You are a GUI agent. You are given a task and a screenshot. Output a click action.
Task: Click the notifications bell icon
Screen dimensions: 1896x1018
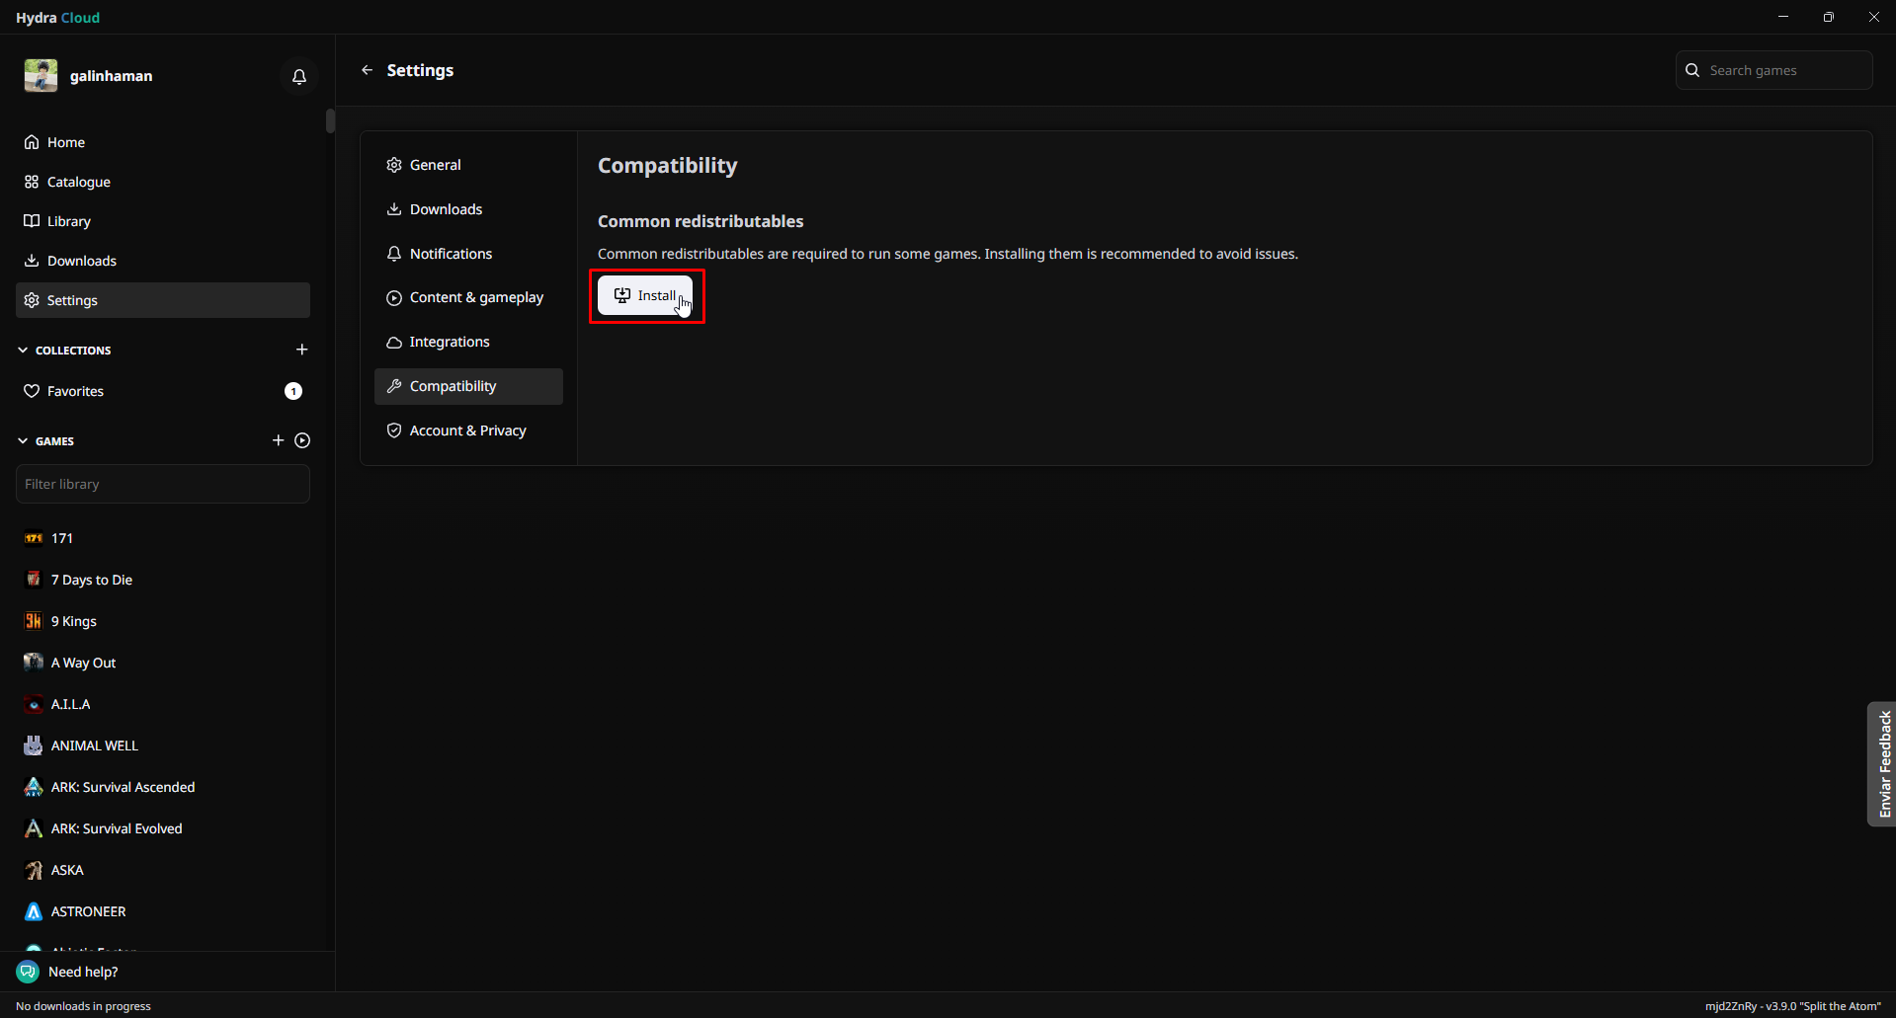pyautogui.click(x=299, y=76)
